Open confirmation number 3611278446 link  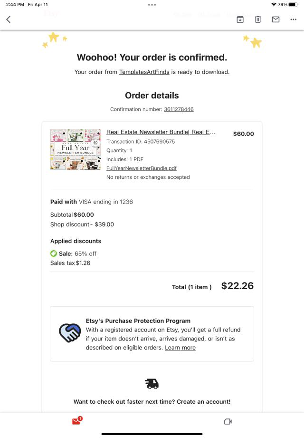pos(179,109)
